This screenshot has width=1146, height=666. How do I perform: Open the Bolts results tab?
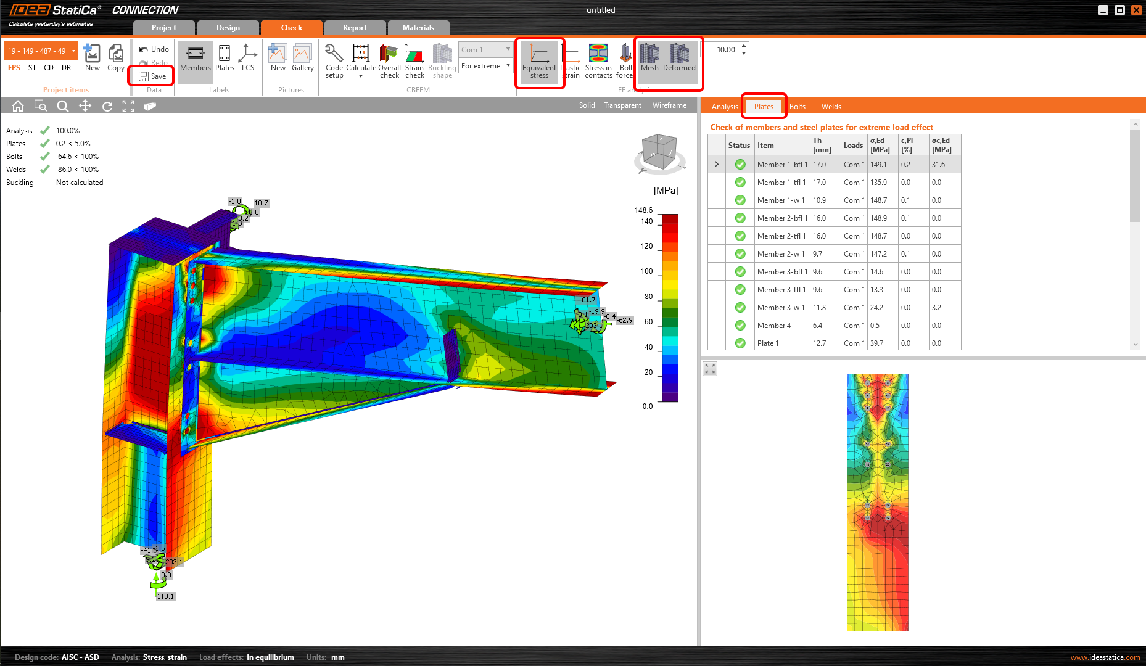[x=797, y=107]
